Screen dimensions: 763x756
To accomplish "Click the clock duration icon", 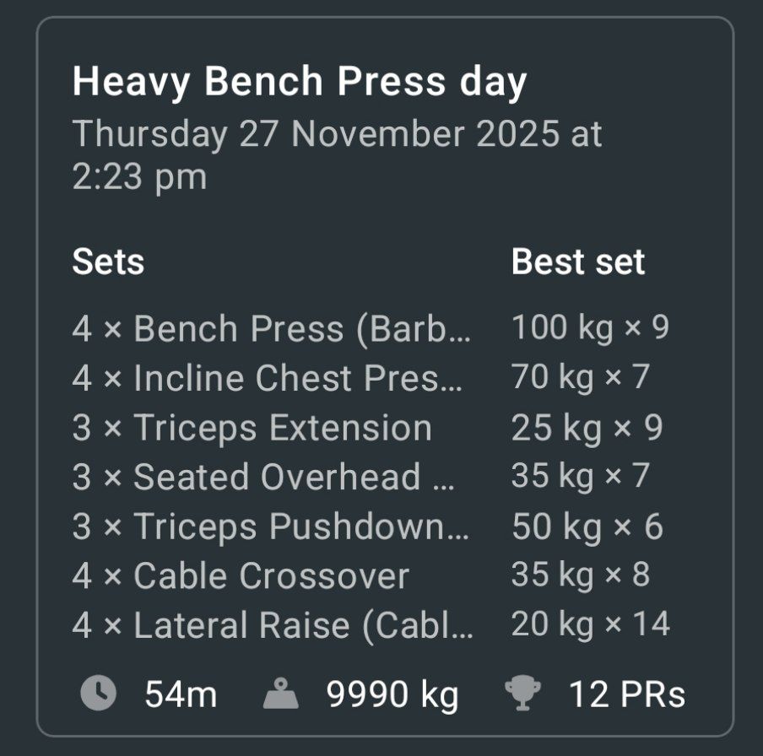I will click(98, 694).
